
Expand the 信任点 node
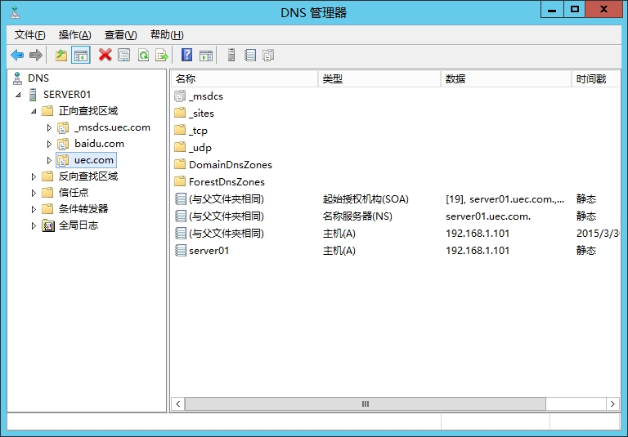click(x=34, y=193)
